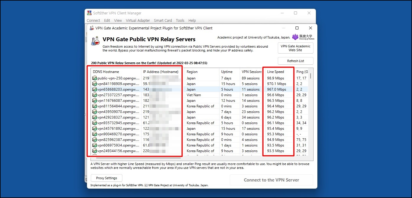Click server icon for vpn273372257 row
The image size is (412, 198).
(95, 95)
